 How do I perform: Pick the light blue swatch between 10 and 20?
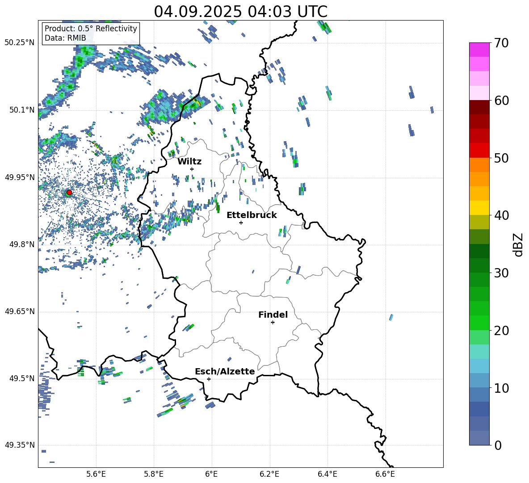(x=479, y=366)
